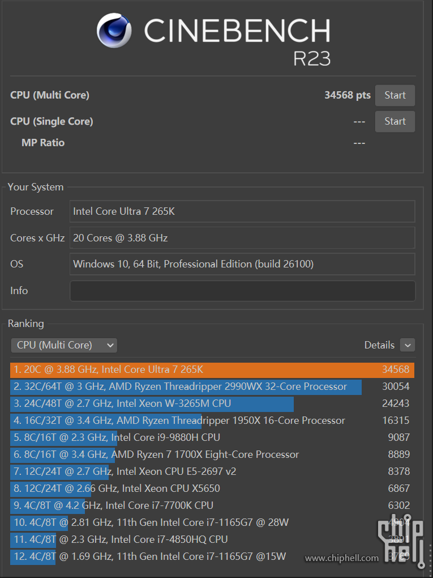Click the Cinebench sphere logo icon

[x=114, y=30]
